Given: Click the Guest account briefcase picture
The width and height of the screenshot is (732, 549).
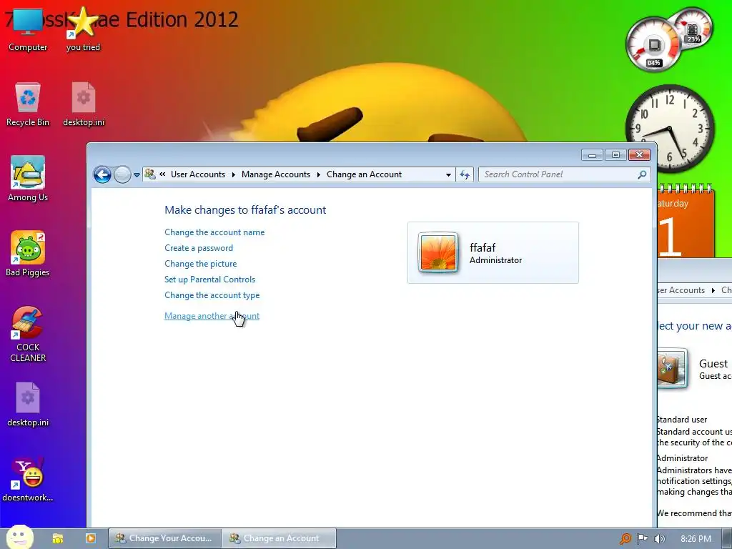Looking at the screenshot, I should tap(672, 368).
